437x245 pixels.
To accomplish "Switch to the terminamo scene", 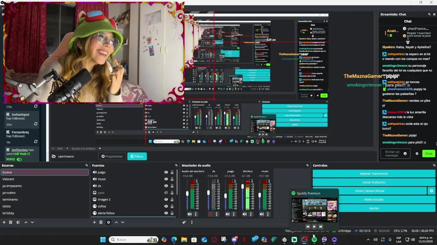I will 45,199.
